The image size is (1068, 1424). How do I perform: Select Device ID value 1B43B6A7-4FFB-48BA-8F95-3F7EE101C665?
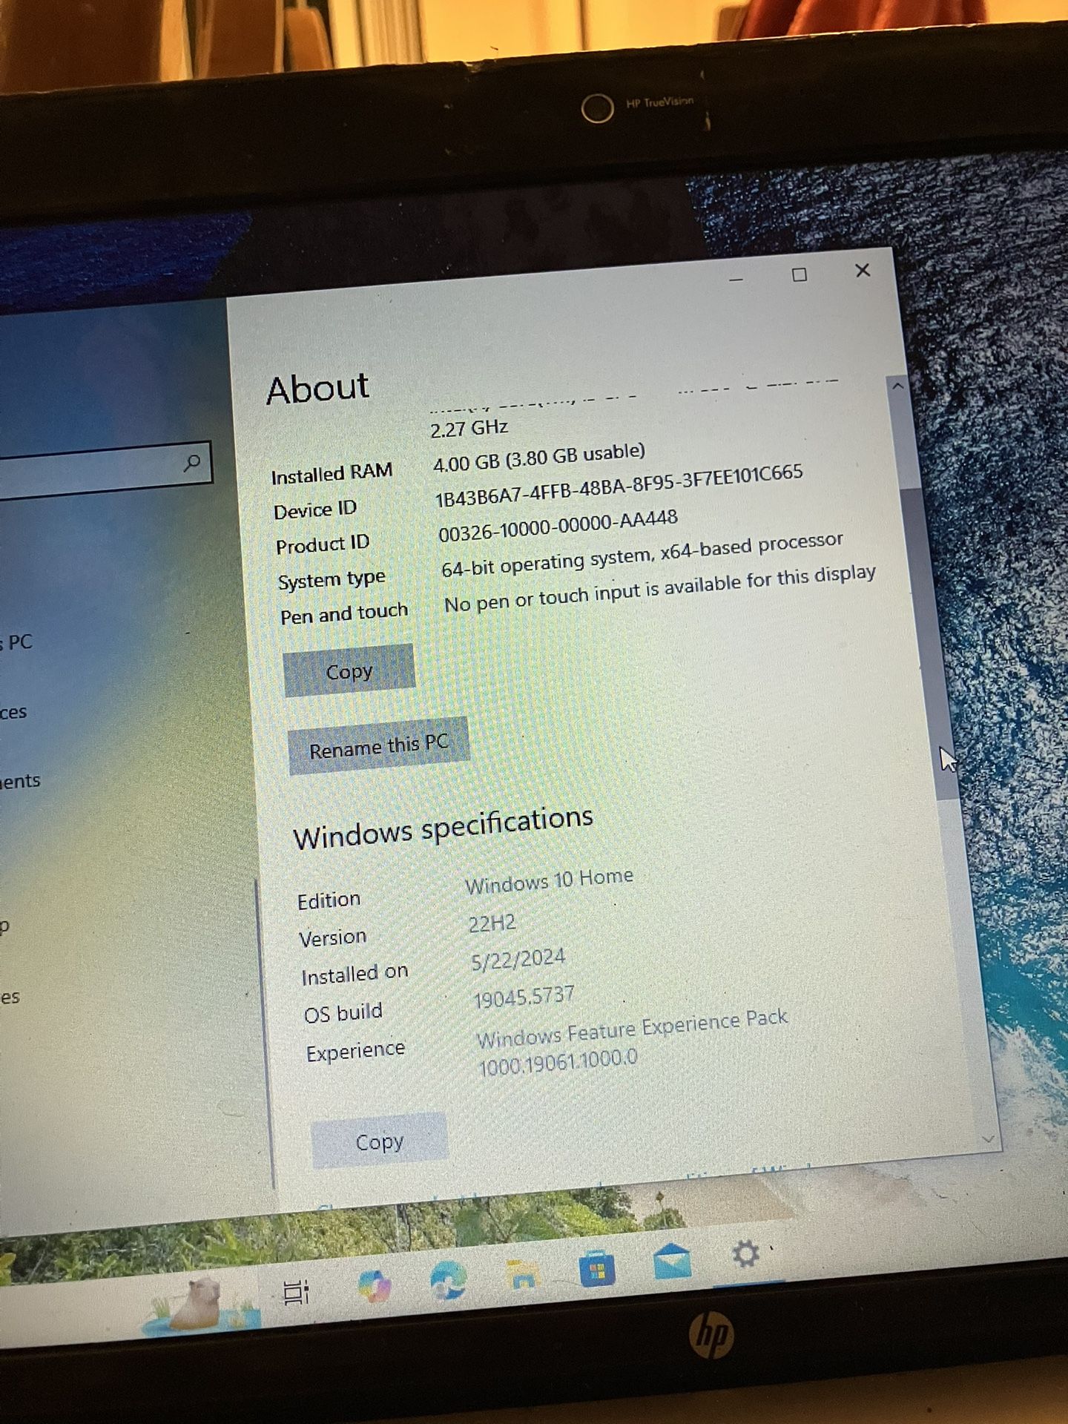pyautogui.click(x=619, y=486)
